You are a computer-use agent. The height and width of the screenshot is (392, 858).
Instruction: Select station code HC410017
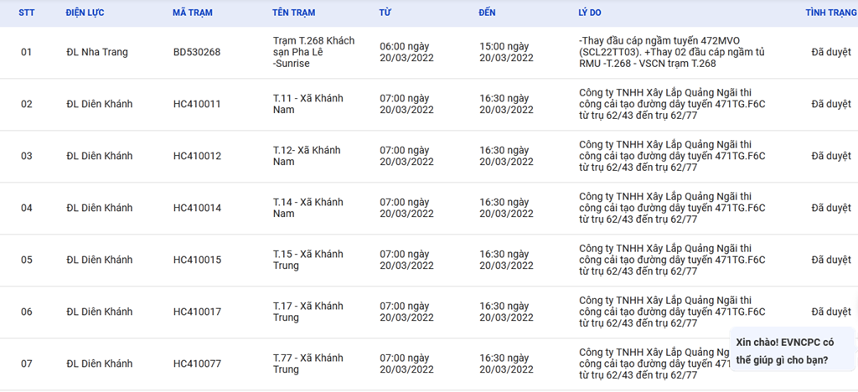pos(197,312)
